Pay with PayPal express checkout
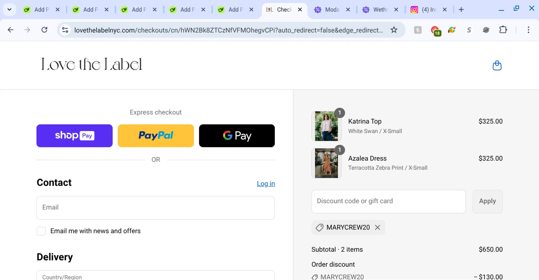Viewport: 539px width, 280px height. click(x=156, y=136)
